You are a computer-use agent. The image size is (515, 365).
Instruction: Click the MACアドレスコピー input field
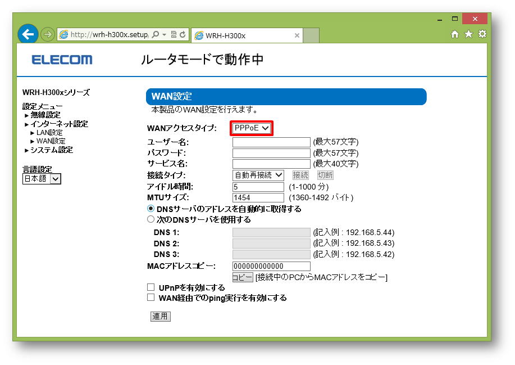coord(271,266)
